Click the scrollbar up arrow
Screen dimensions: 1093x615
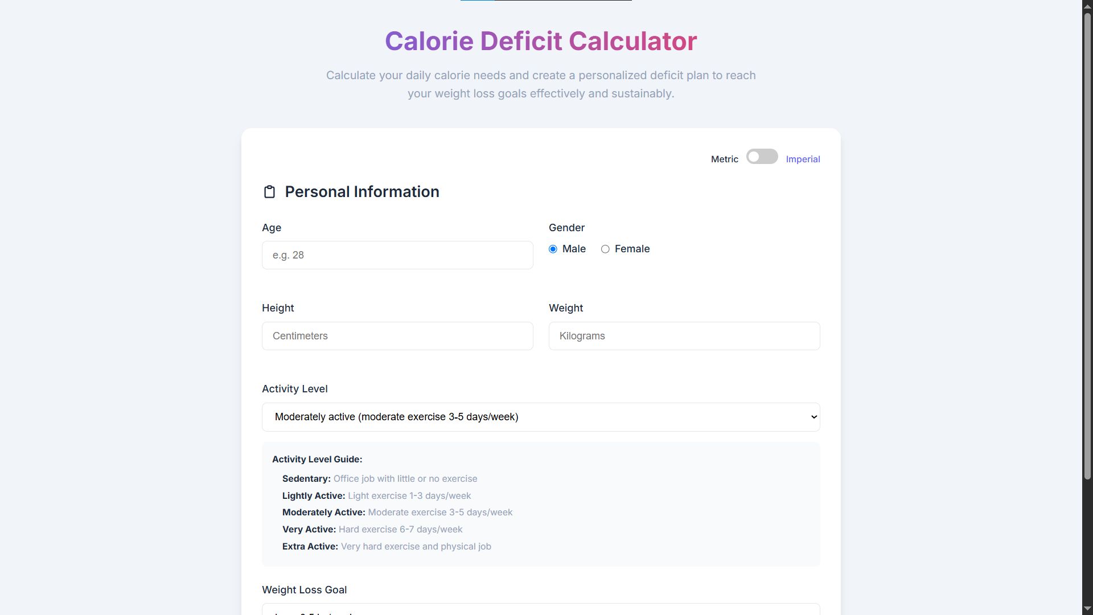tap(1087, 5)
